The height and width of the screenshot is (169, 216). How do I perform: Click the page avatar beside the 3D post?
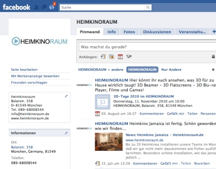84,85
